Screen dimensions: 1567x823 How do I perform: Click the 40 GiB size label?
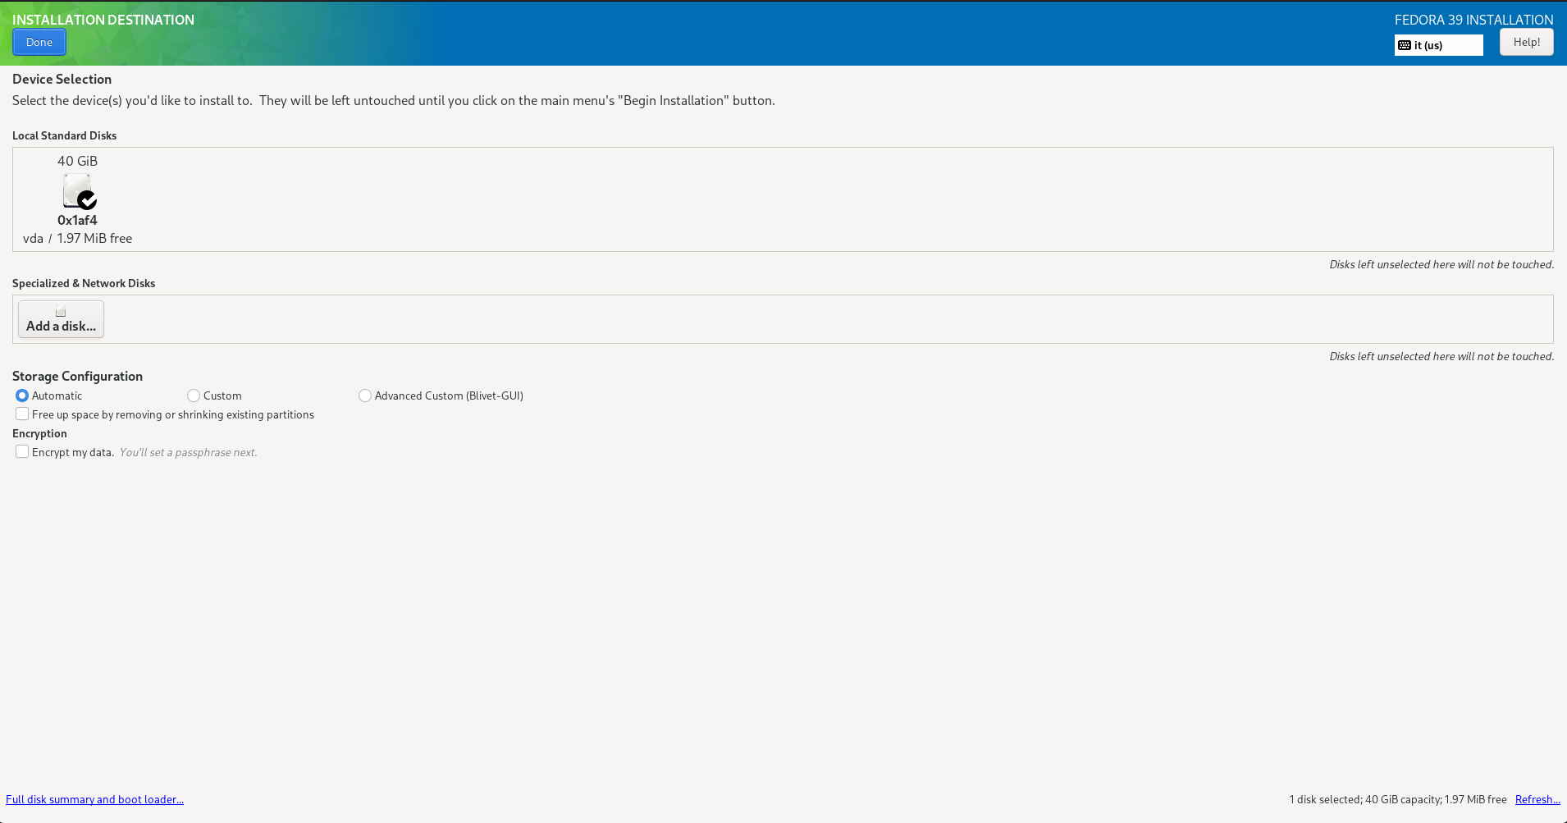click(77, 161)
